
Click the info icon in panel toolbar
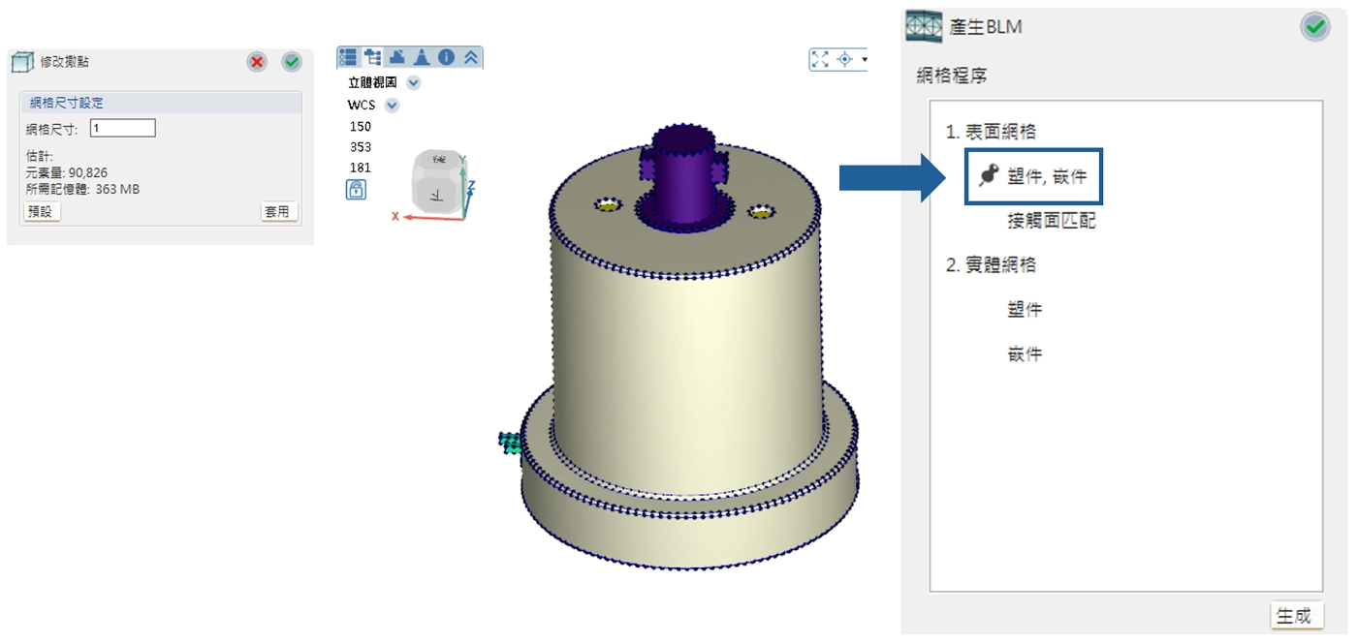pos(446,57)
